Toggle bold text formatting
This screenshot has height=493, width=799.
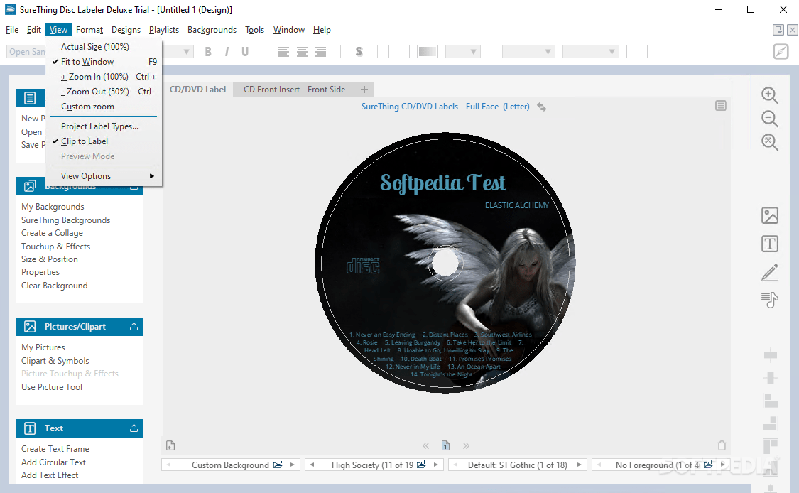click(207, 51)
